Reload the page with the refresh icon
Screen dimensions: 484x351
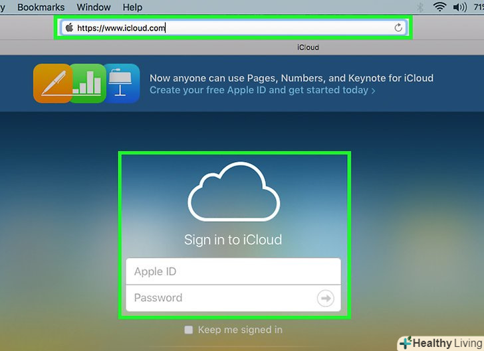click(398, 28)
